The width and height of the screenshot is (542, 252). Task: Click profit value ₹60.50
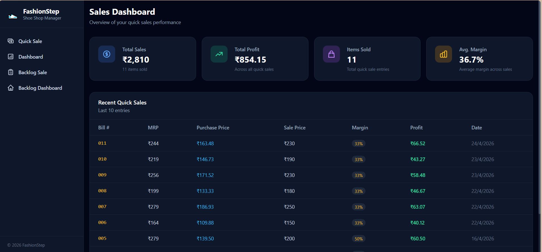pyautogui.click(x=418, y=238)
